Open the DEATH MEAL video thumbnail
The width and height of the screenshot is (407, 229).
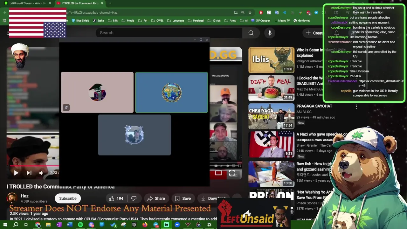(271, 88)
